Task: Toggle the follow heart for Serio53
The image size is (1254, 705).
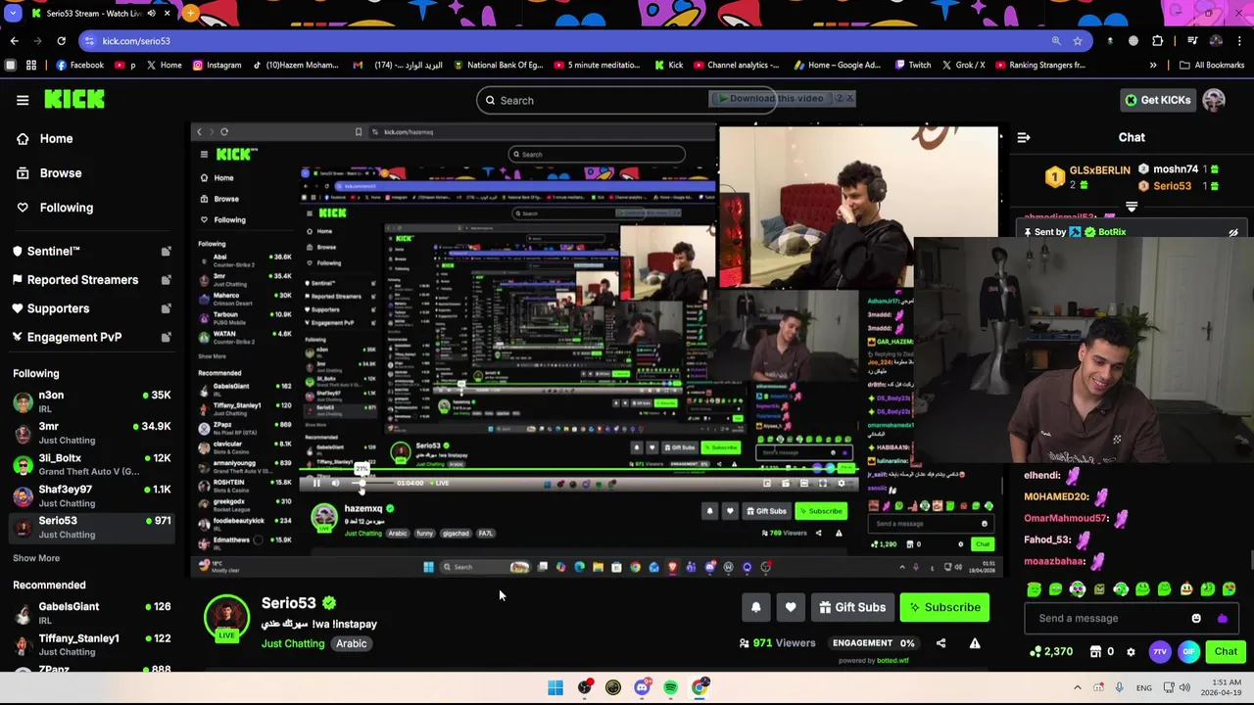Action: coord(791,607)
